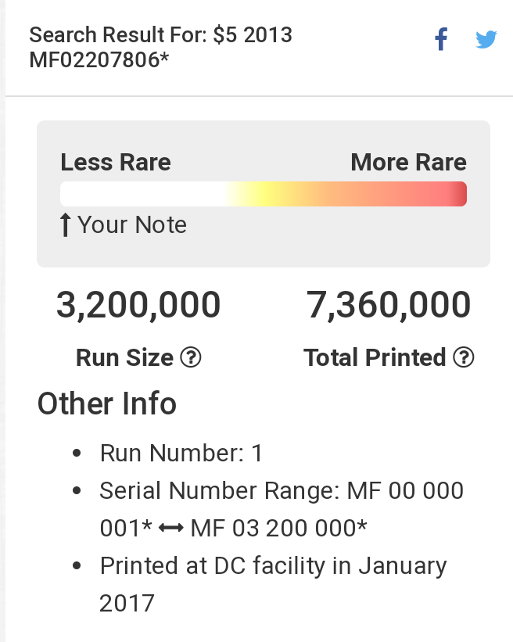Viewport: 513px width, 642px height.
Task: Select the Less Rare label
Action: (116, 162)
